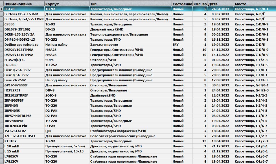The height and width of the screenshot is (164, 276).
Task: Click the date 12.08.2023
Action: [x=221, y=80]
